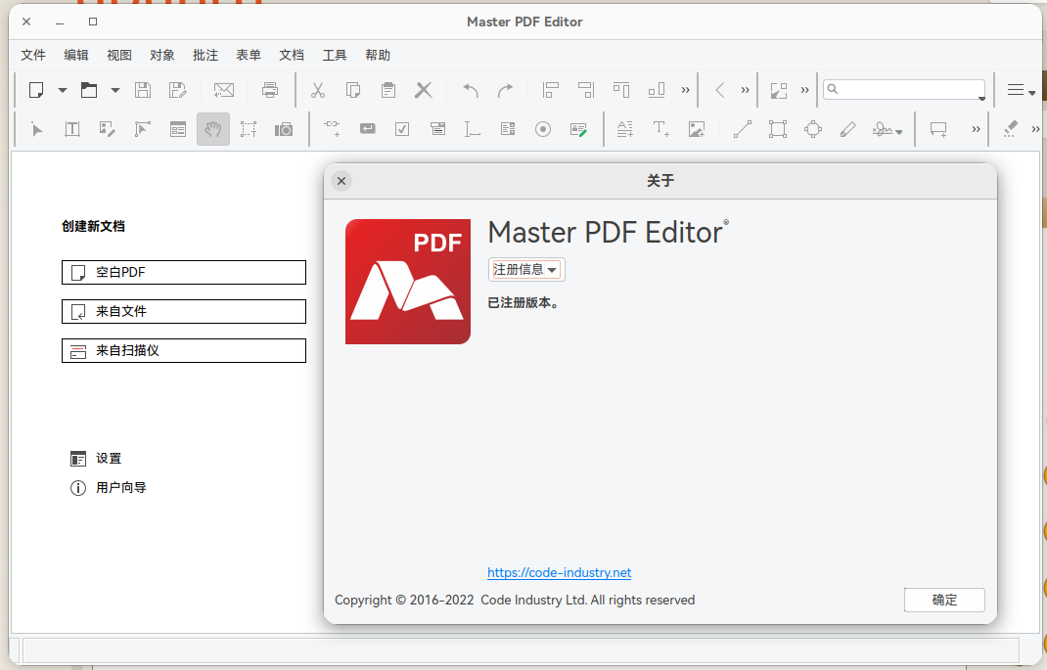This screenshot has height=670, width=1047.
Task: Open the code-industry.net link
Action: [559, 572]
